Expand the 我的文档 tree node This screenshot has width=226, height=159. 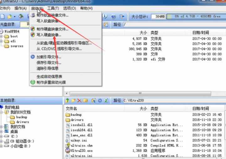click(x=2, y=127)
